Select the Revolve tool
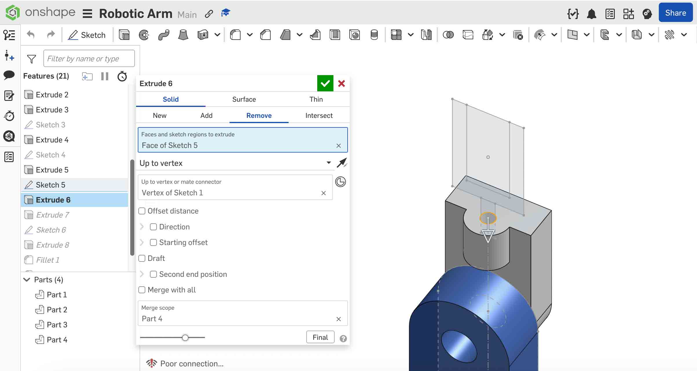This screenshot has width=697, height=371. click(x=144, y=35)
